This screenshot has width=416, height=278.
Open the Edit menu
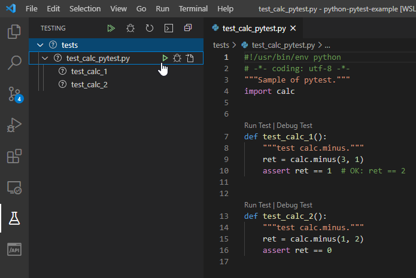pyautogui.click(x=53, y=9)
